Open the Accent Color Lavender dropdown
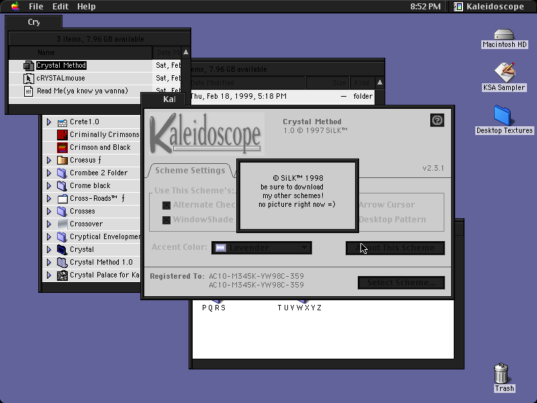 pyautogui.click(x=262, y=248)
